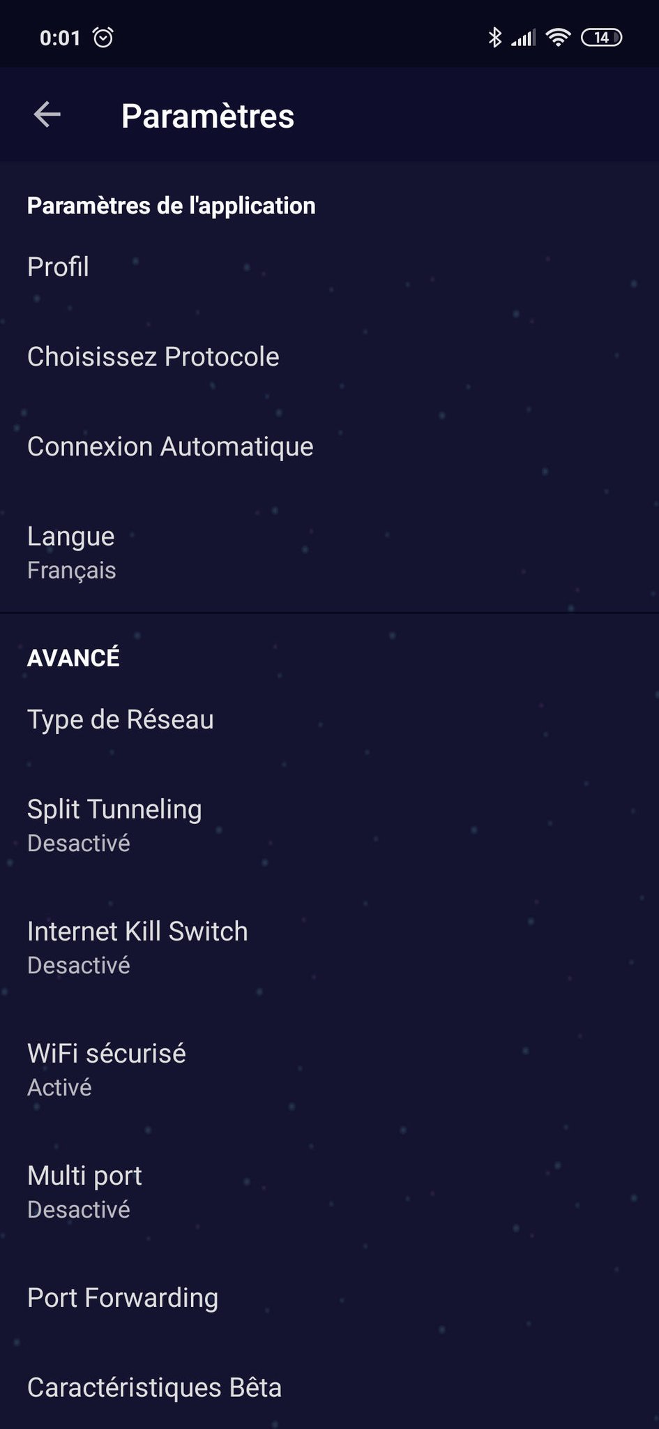The image size is (659, 1429).
Task: Open the Choisissez Protocole selector
Action: pos(153,357)
